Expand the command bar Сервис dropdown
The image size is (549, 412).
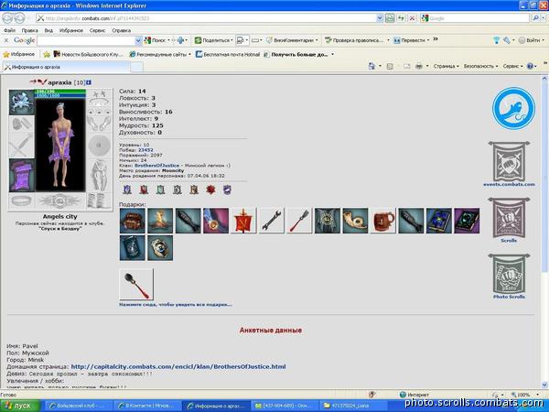pyautogui.click(x=512, y=66)
